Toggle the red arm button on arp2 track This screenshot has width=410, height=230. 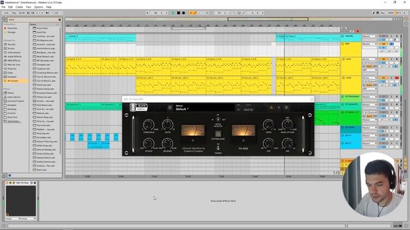(397, 78)
